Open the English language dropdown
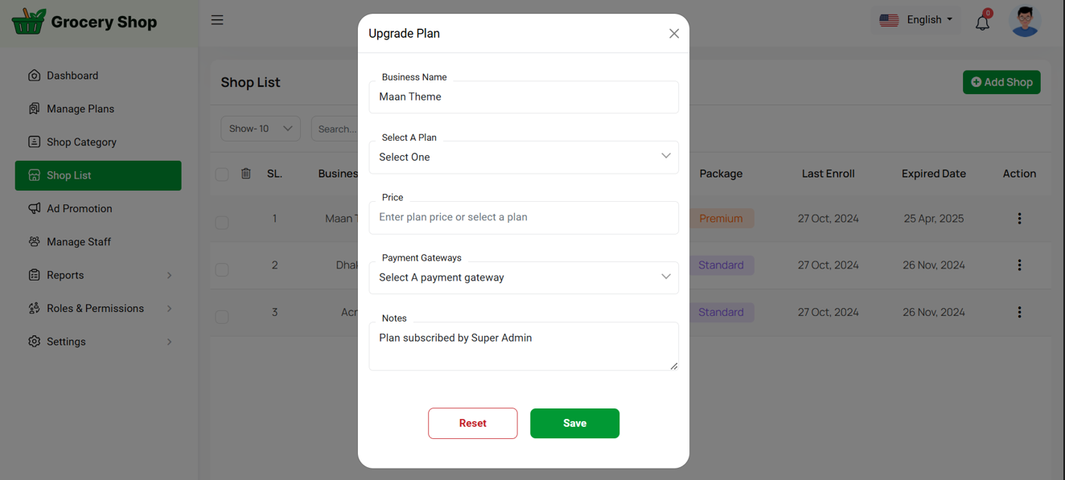This screenshot has width=1065, height=480. (917, 20)
